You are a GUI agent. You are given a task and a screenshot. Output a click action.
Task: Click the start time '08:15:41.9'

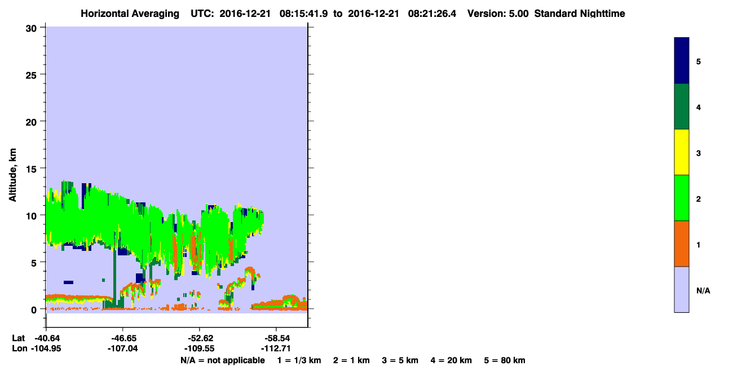click(303, 14)
